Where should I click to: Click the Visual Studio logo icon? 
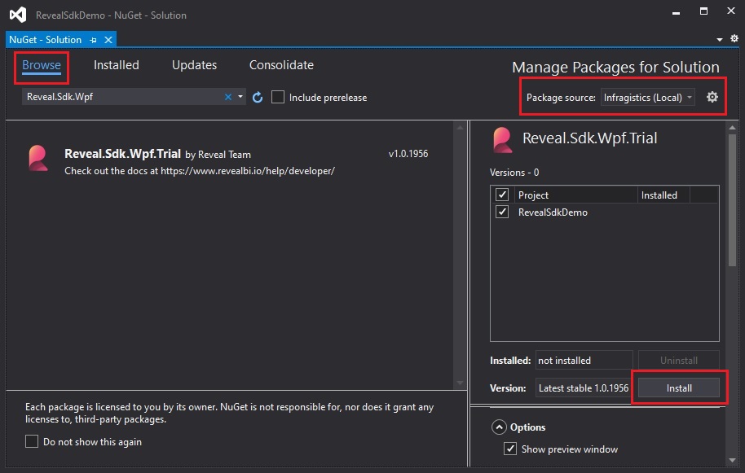point(18,15)
